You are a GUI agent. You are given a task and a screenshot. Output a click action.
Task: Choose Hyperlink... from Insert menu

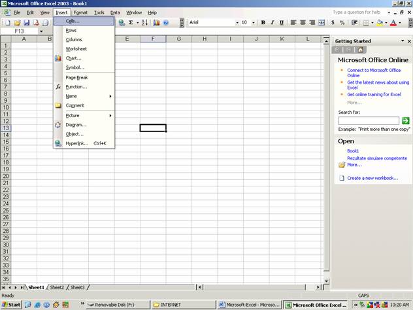pyautogui.click(x=84, y=143)
